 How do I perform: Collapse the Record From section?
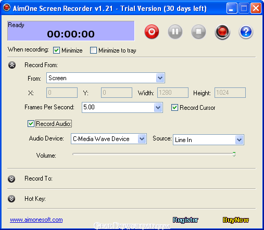pos(12,65)
